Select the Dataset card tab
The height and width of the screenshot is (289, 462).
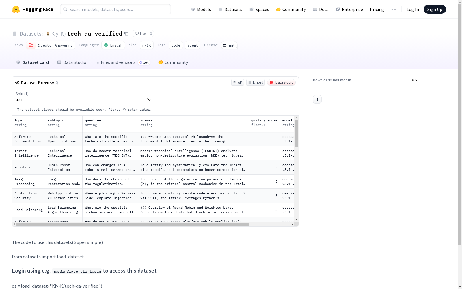tap(32, 62)
